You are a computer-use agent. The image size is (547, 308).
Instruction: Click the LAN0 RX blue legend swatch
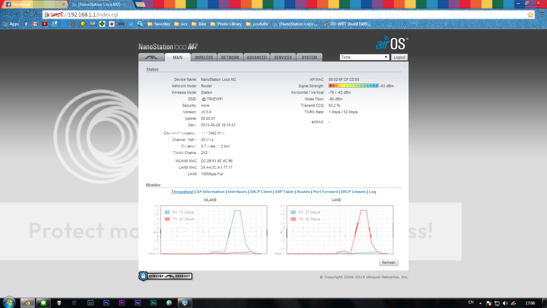tap(293, 212)
